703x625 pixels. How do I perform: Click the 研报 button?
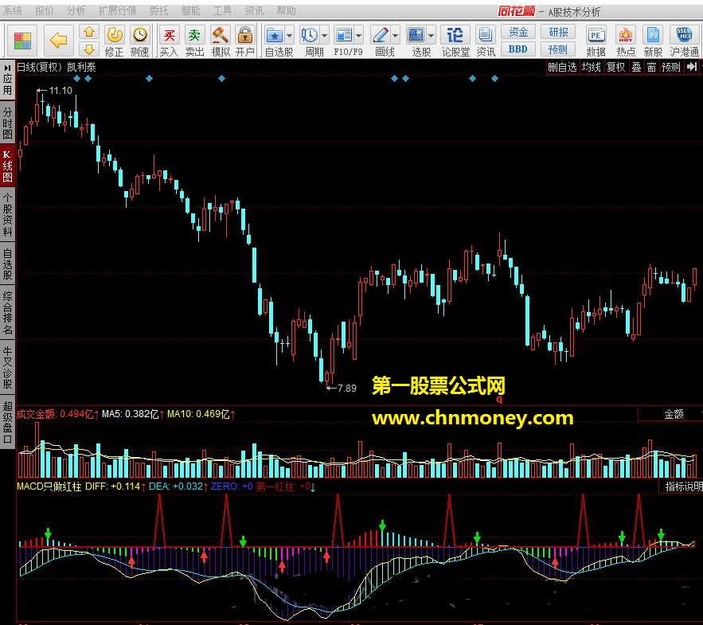pos(558,32)
